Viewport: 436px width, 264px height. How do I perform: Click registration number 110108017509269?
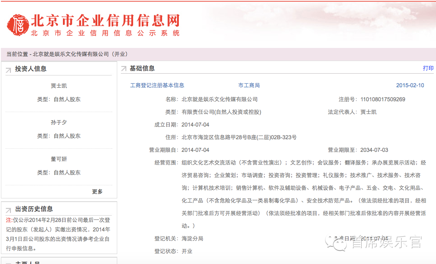coord(383,99)
